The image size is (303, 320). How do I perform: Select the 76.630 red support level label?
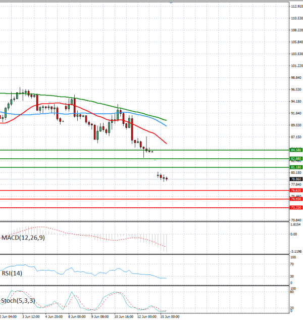(x=296, y=191)
